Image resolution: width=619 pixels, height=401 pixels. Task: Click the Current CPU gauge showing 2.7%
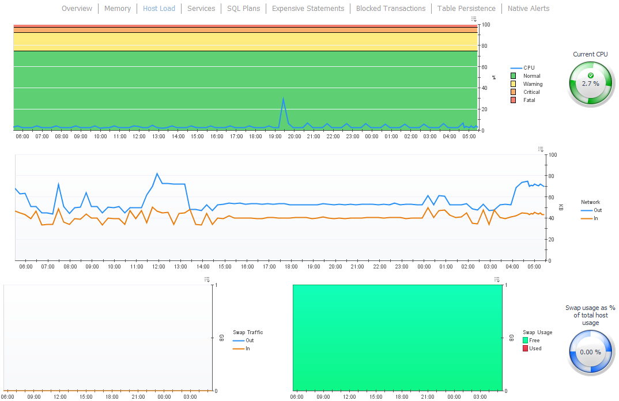[x=590, y=84]
